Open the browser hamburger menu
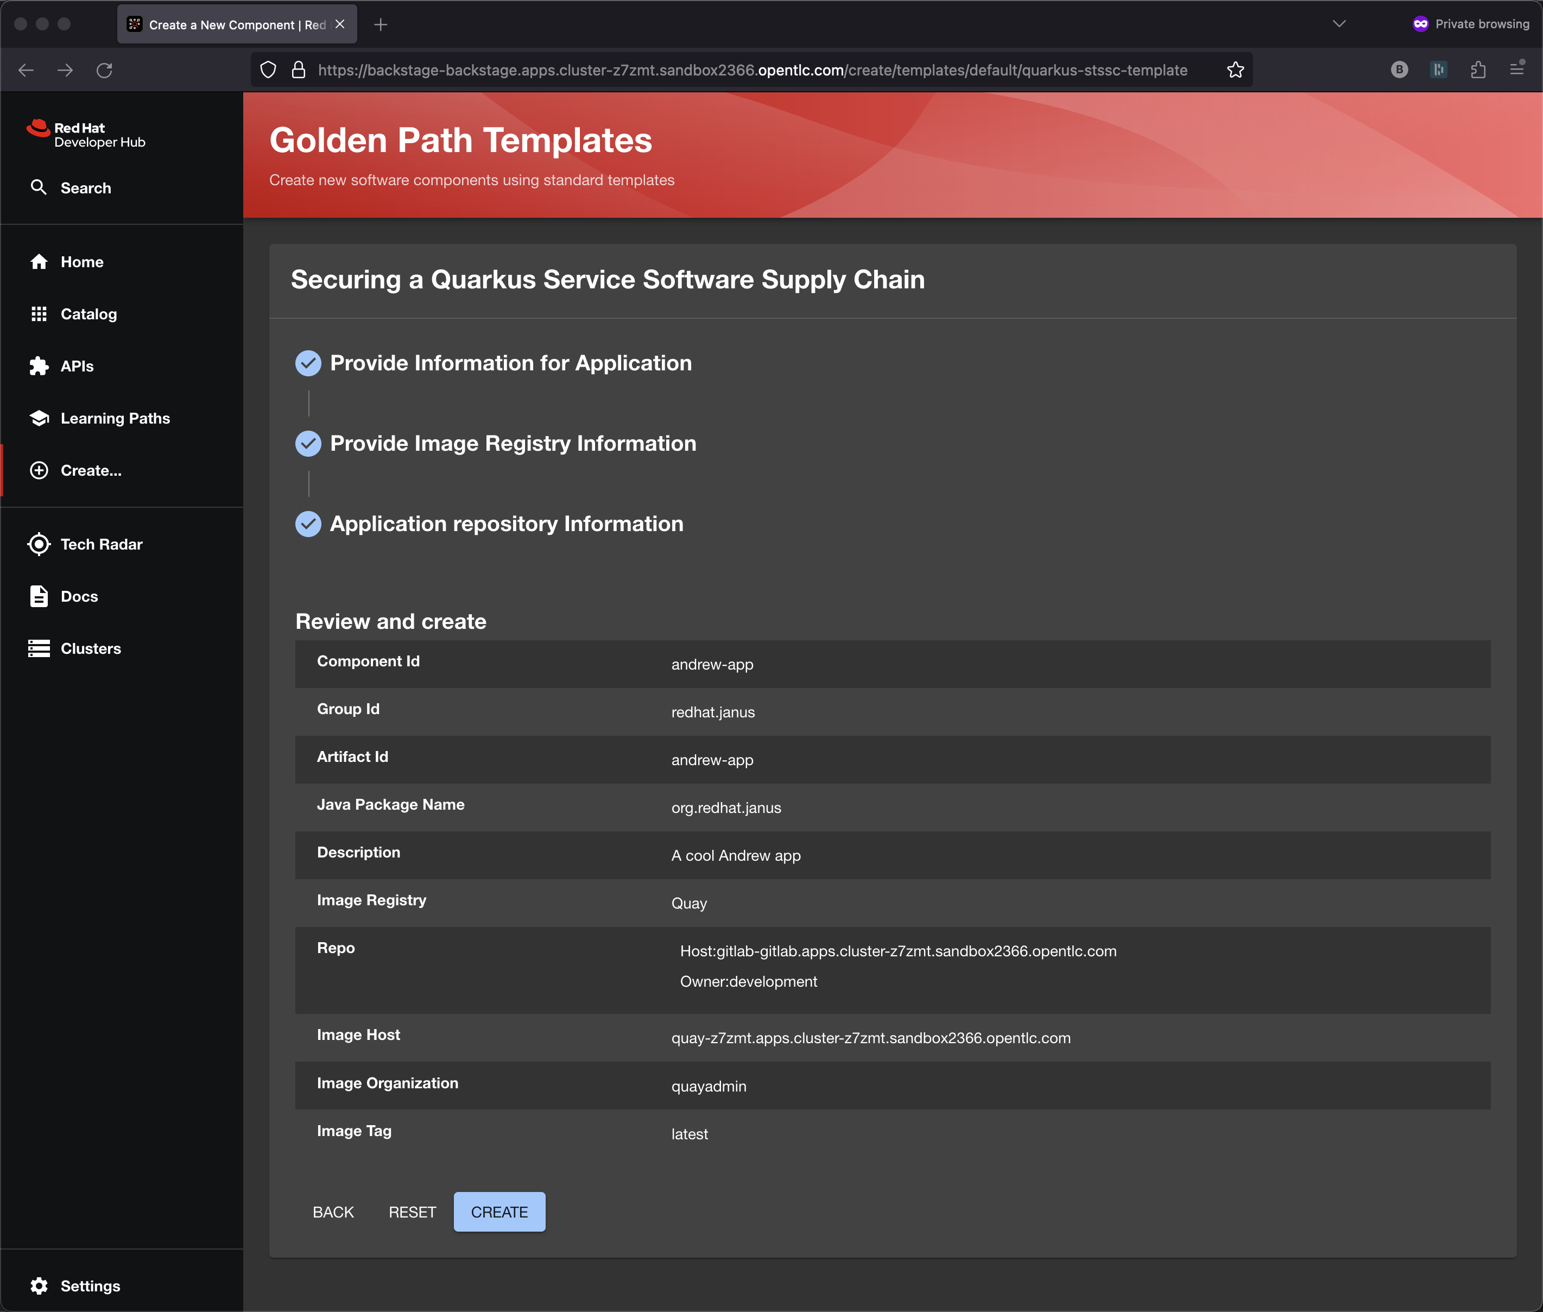 coord(1517,70)
